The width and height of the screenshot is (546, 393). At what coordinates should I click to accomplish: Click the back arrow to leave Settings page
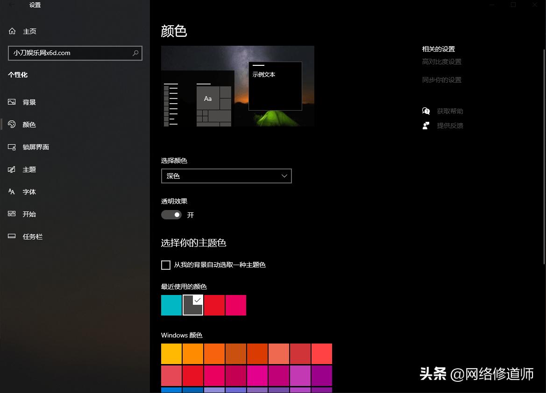click(11, 5)
